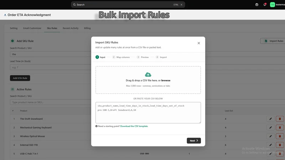This screenshot has width=285, height=160.
Task: Click the Add ETA Rule button
Action: pyautogui.click(x=20, y=78)
